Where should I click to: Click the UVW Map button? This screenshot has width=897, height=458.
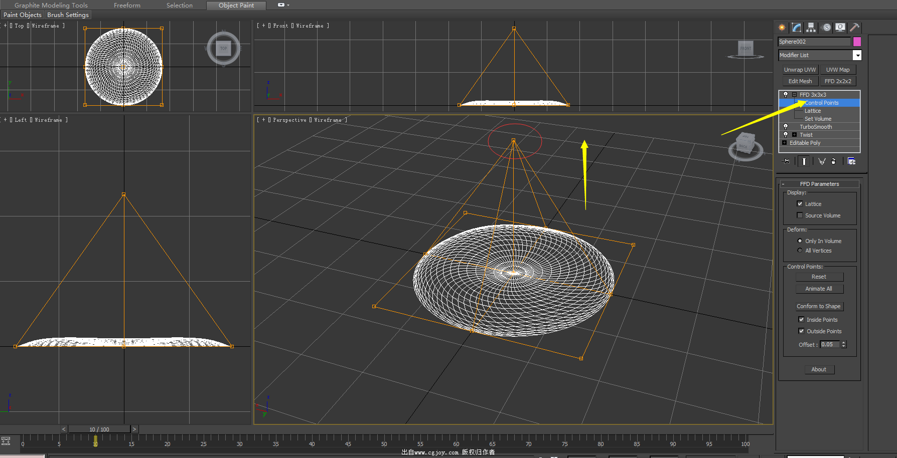[x=838, y=70]
